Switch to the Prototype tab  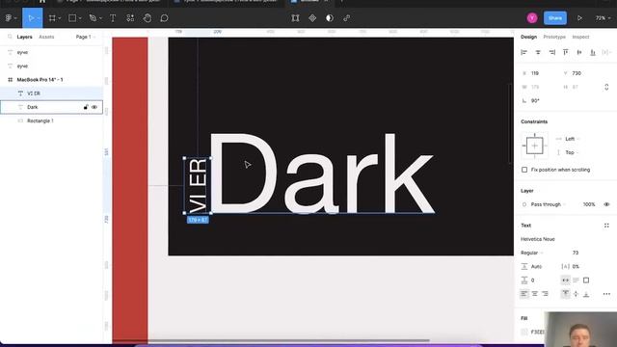(554, 37)
